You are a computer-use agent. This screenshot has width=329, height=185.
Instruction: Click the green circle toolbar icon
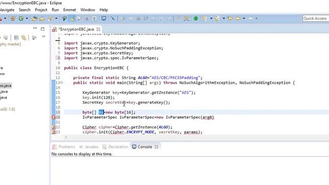click(195, 18)
